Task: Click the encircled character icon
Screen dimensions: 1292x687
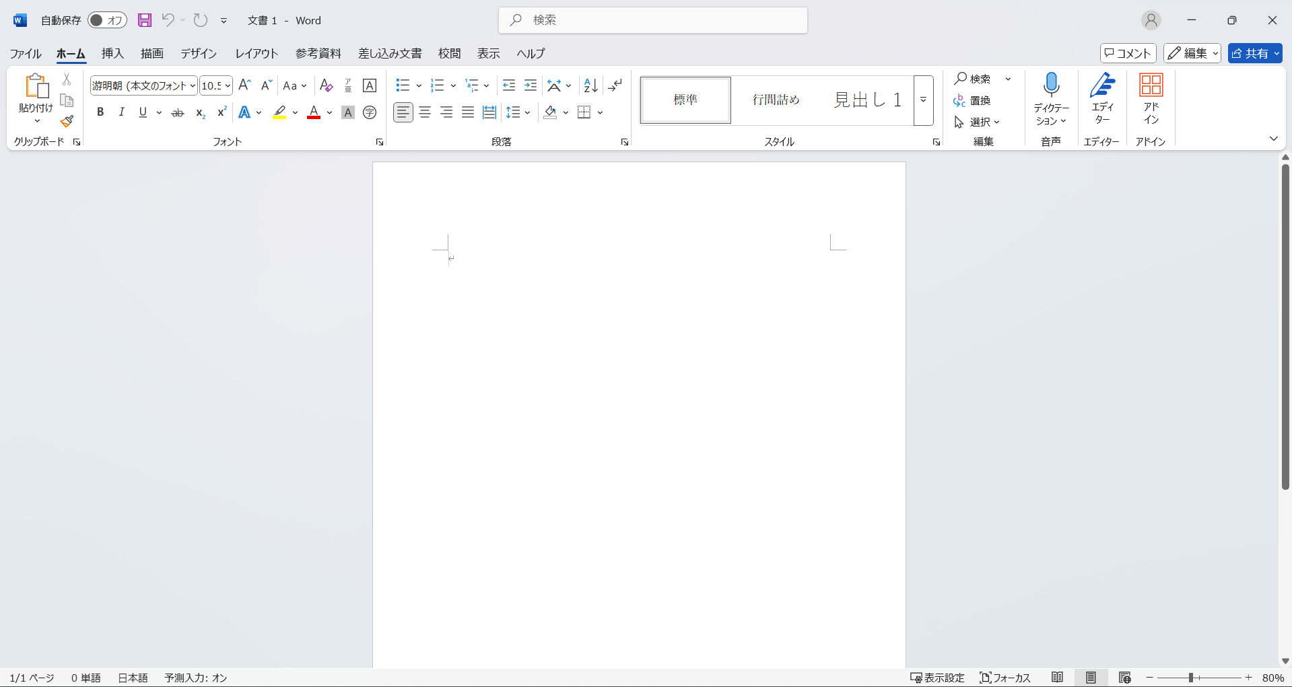Action: point(370,112)
